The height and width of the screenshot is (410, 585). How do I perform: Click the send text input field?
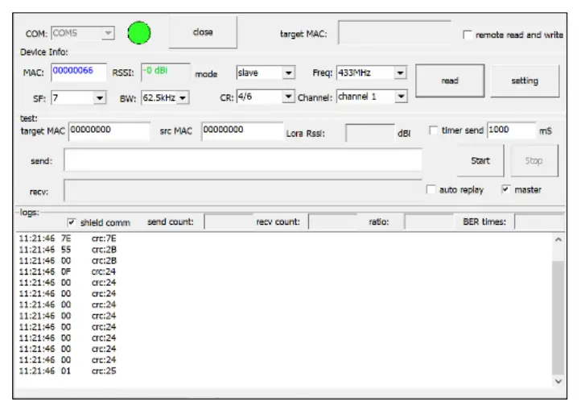click(243, 159)
